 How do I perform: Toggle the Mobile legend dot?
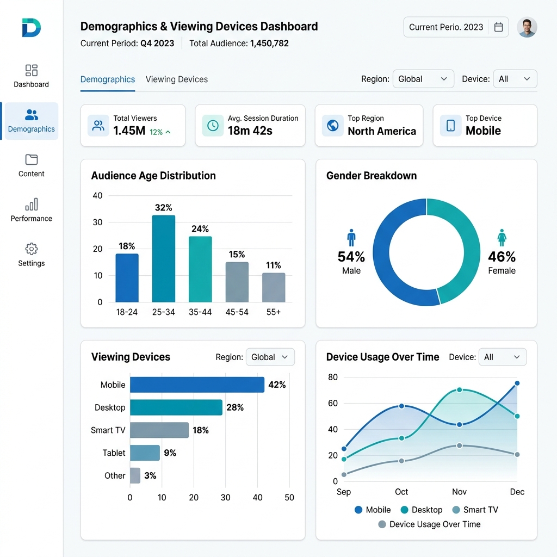coord(358,510)
